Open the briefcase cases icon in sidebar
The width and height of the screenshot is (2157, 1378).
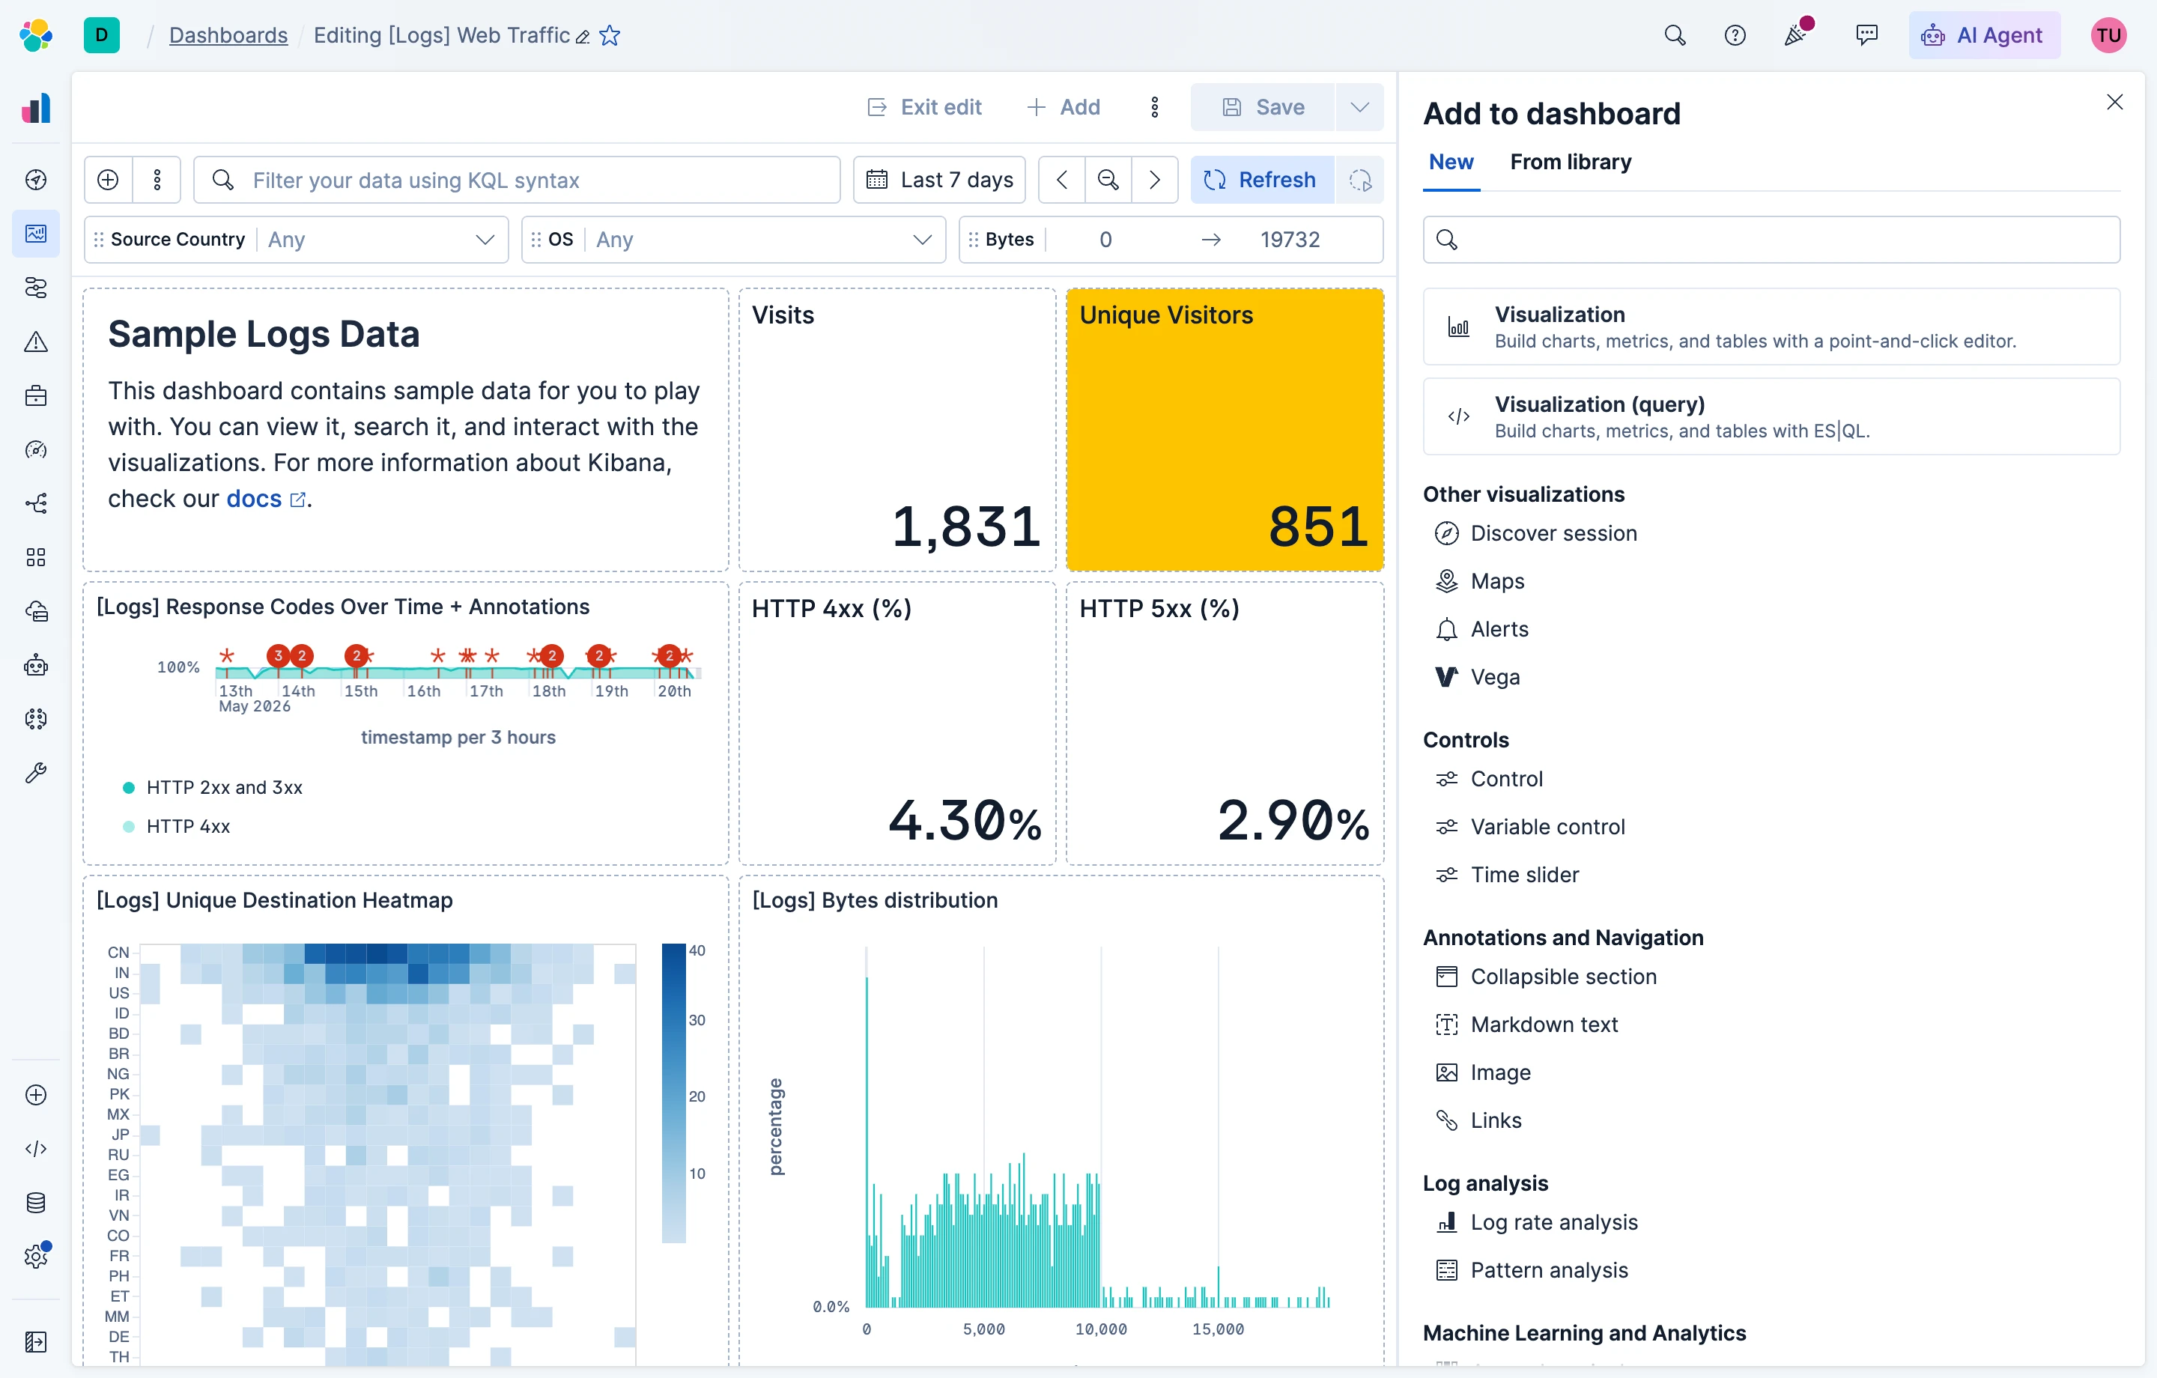pos(36,396)
